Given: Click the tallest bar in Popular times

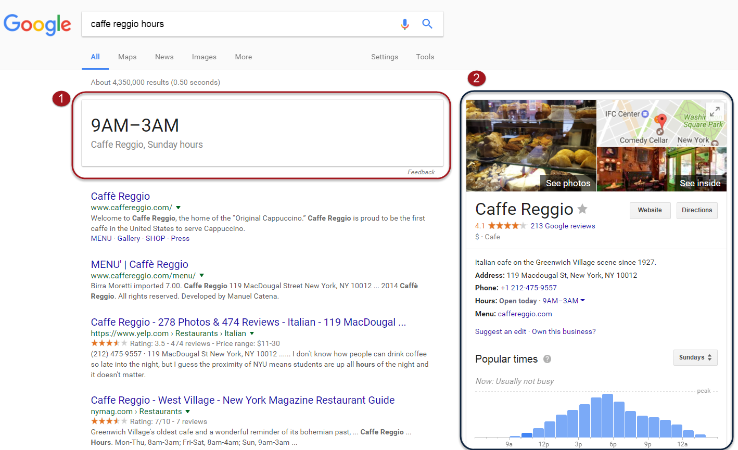Looking at the screenshot, I should 607,415.
